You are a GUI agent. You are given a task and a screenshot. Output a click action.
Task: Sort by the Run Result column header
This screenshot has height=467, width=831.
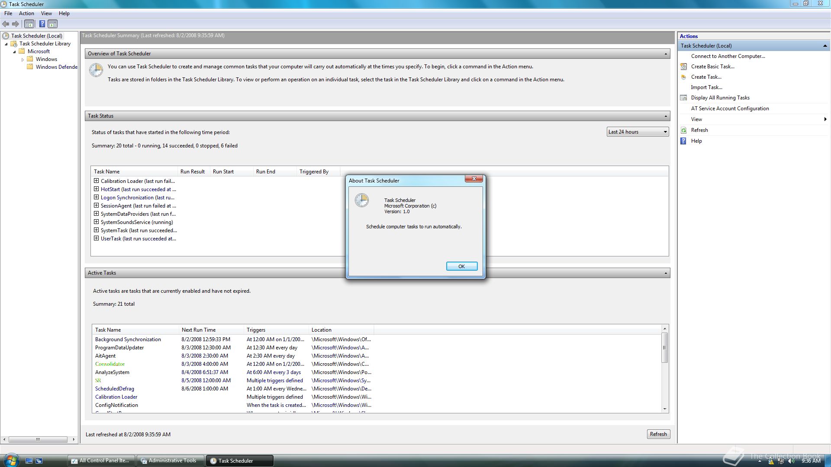193,172
